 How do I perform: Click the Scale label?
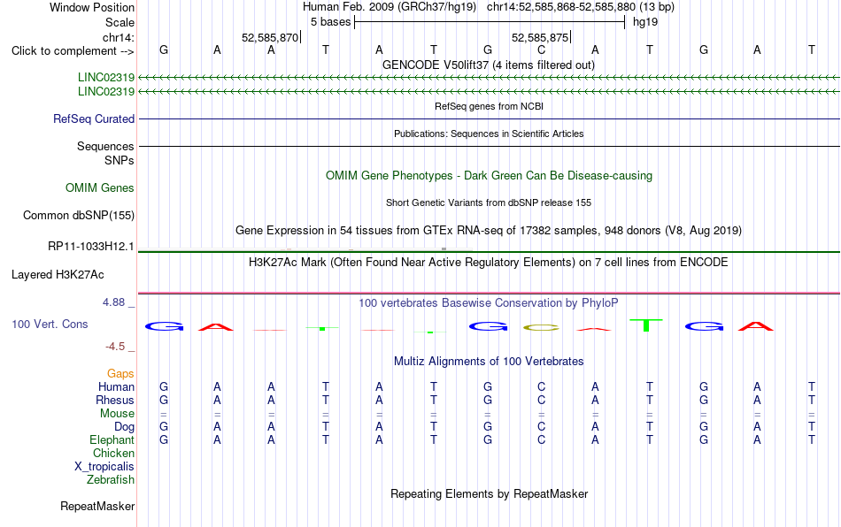click(120, 22)
